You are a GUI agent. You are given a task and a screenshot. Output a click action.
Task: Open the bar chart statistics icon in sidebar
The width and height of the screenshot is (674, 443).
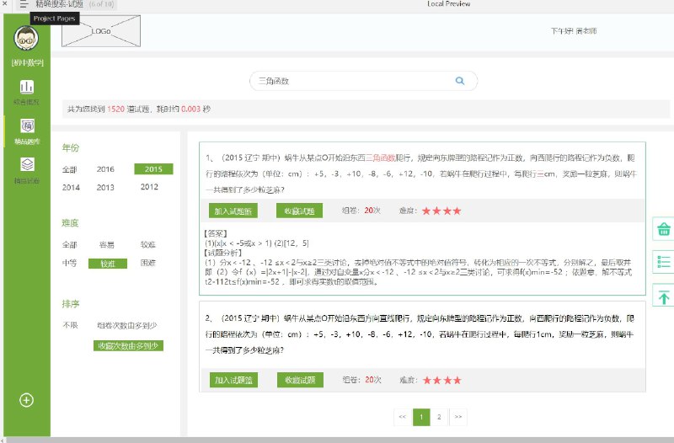tap(27, 87)
